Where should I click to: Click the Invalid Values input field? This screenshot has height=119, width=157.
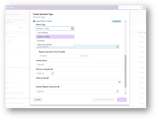78,64
